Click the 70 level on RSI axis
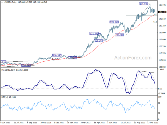167x125 pixels. [x=159, y=103]
